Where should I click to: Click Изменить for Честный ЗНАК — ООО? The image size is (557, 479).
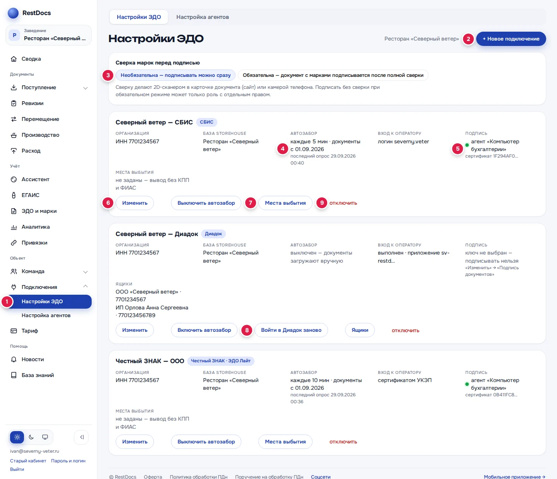(x=135, y=442)
